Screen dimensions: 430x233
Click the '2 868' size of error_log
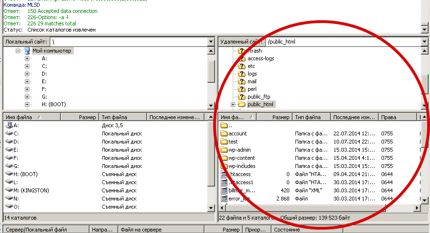tap(283, 199)
